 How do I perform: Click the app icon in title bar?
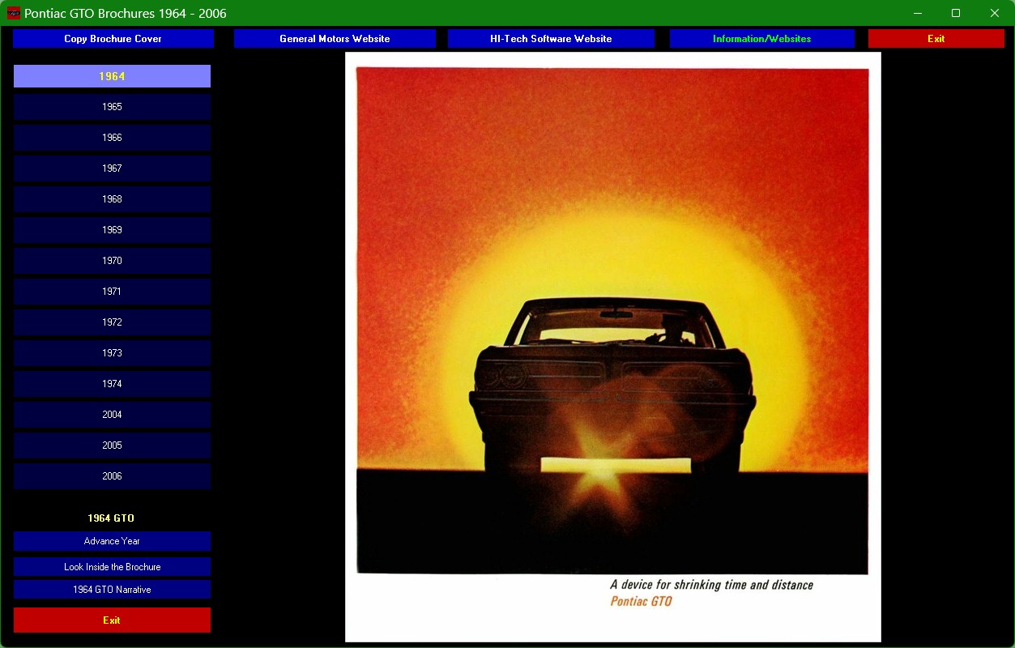click(13, 13)
